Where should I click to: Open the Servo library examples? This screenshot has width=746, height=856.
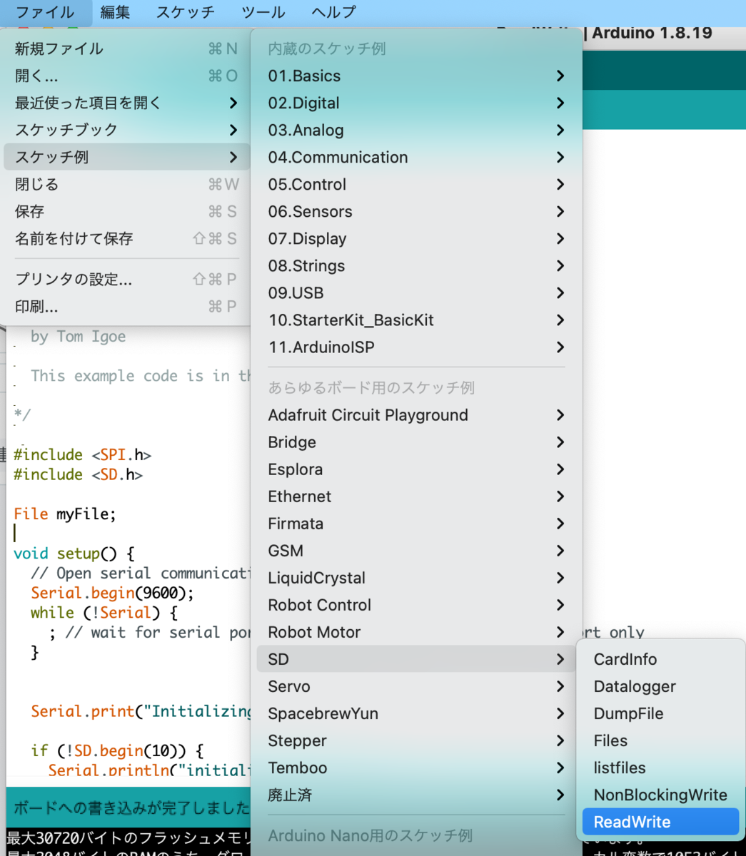[416, 686]
